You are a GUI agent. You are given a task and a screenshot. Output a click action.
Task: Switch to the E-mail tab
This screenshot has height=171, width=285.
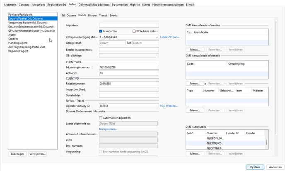[x=190, y=5]
